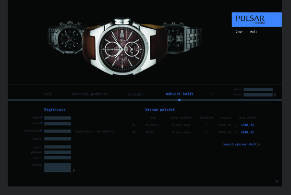The width and height of the screenshot is (291, 195).
Task: Click the arrow after 'koupit vybrané zboží'
Action: tap(259, 144)
